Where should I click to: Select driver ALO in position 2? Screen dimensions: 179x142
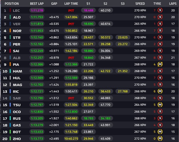(17, 17)
